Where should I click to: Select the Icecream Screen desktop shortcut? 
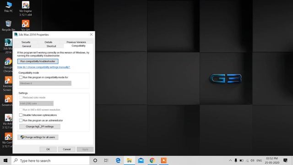[8, 84]
